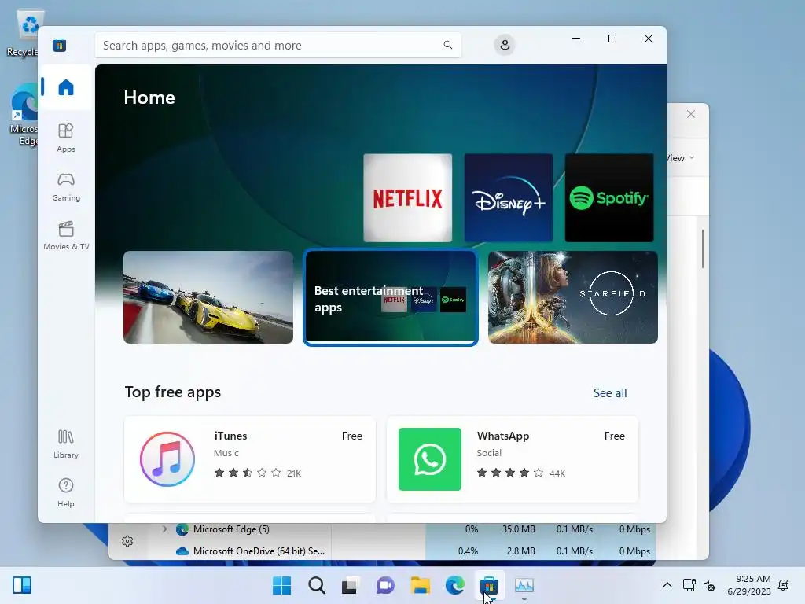Screen dimensions: 805x604
Task: Click the iTunes music note icon
Action: [x=167, y=459]
